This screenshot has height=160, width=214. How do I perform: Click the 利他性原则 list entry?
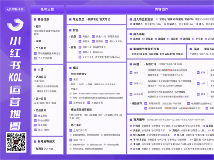(44, 121)
